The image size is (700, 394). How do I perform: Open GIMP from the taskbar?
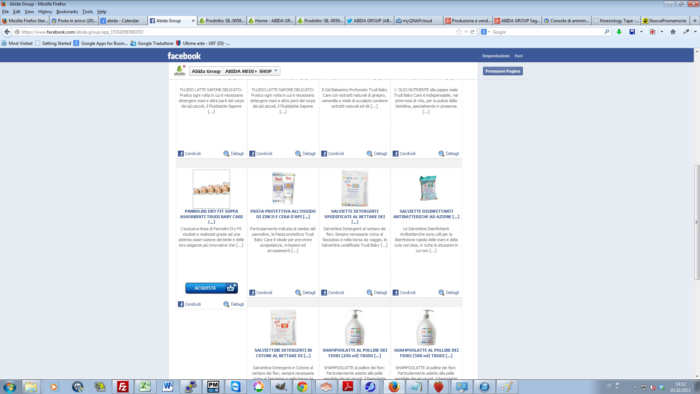click(x=280, y=387)
